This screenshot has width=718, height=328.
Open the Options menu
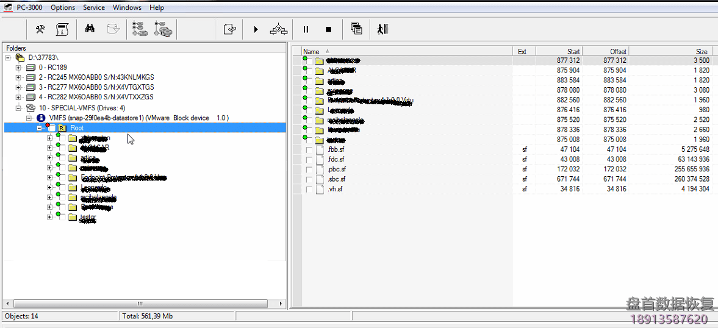pyautogui.click(x=63, y=8)
